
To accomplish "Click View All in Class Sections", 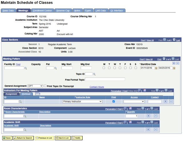I will tap(150, 40).
